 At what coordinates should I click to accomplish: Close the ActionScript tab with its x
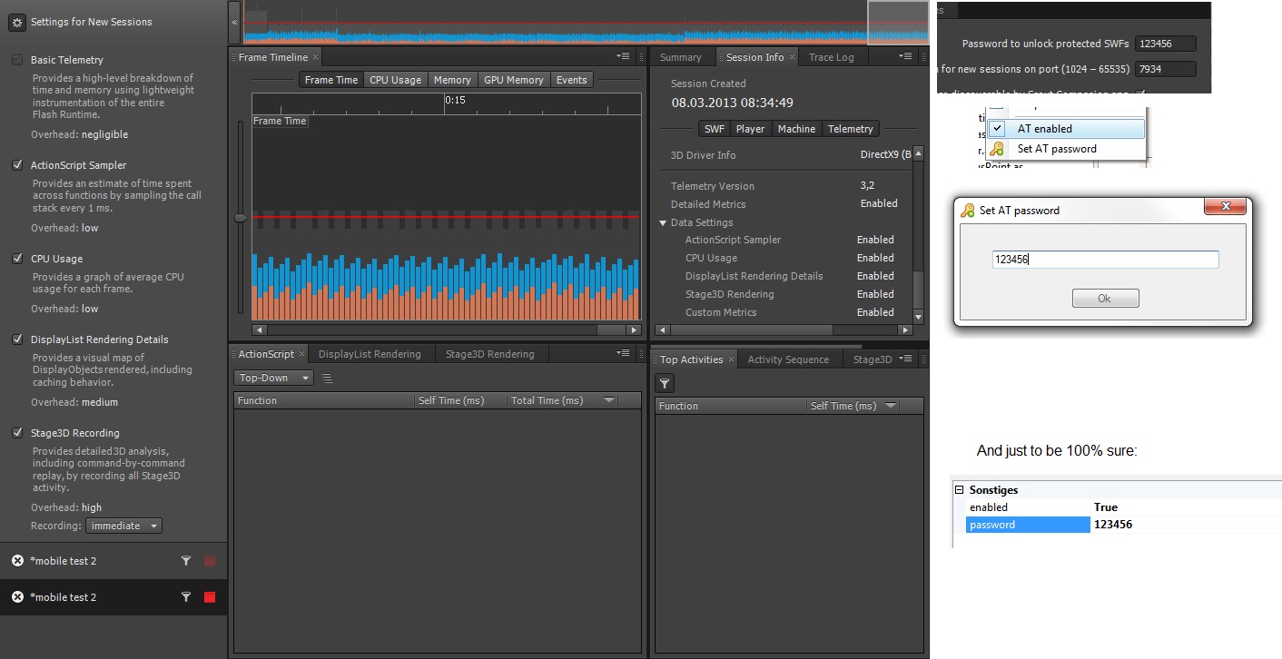click(301, 354)
